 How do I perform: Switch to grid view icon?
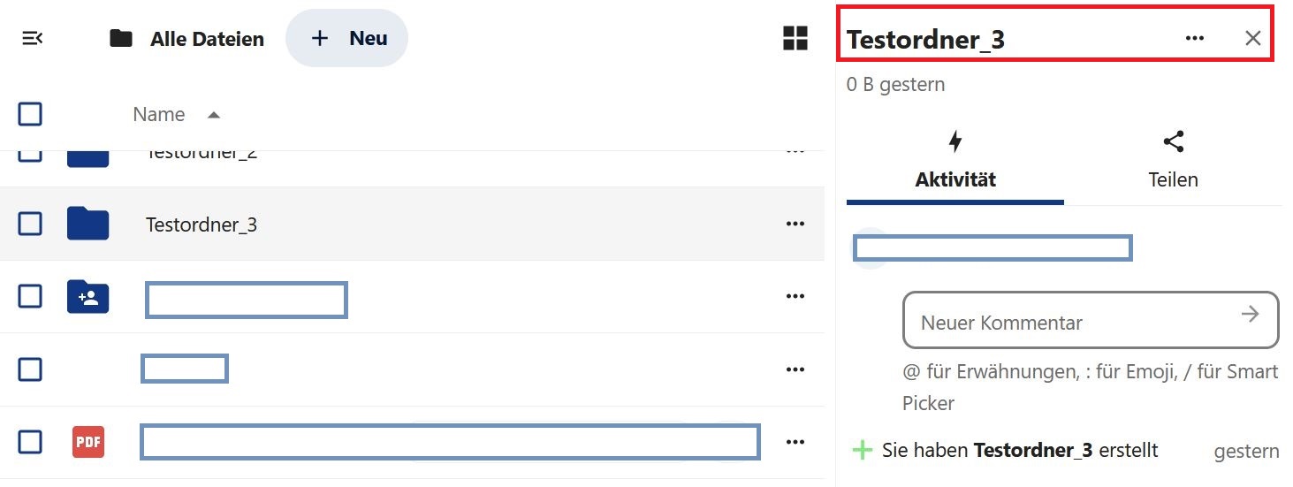pyautogui.click(x=795, y=38)
